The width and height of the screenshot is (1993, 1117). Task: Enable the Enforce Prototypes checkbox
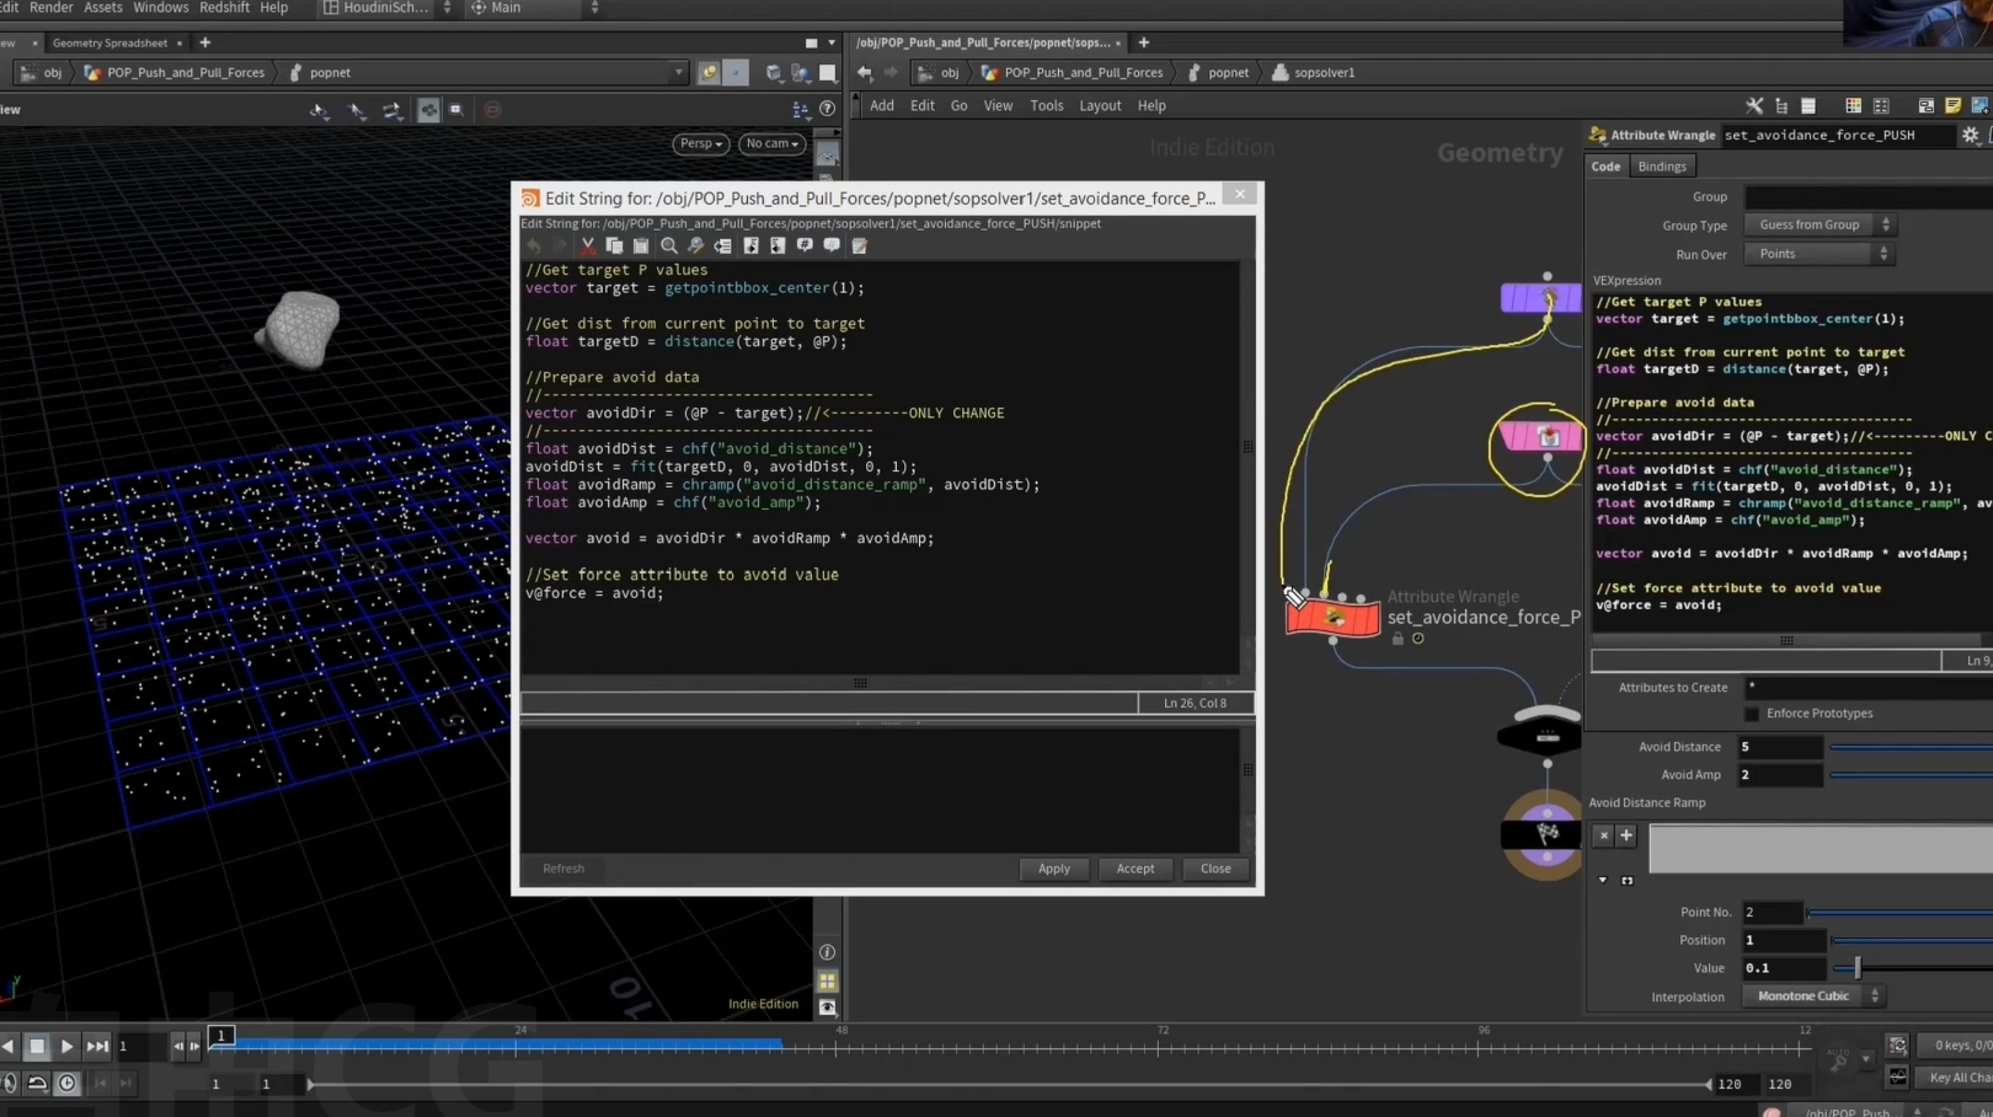coord(1753,713)
